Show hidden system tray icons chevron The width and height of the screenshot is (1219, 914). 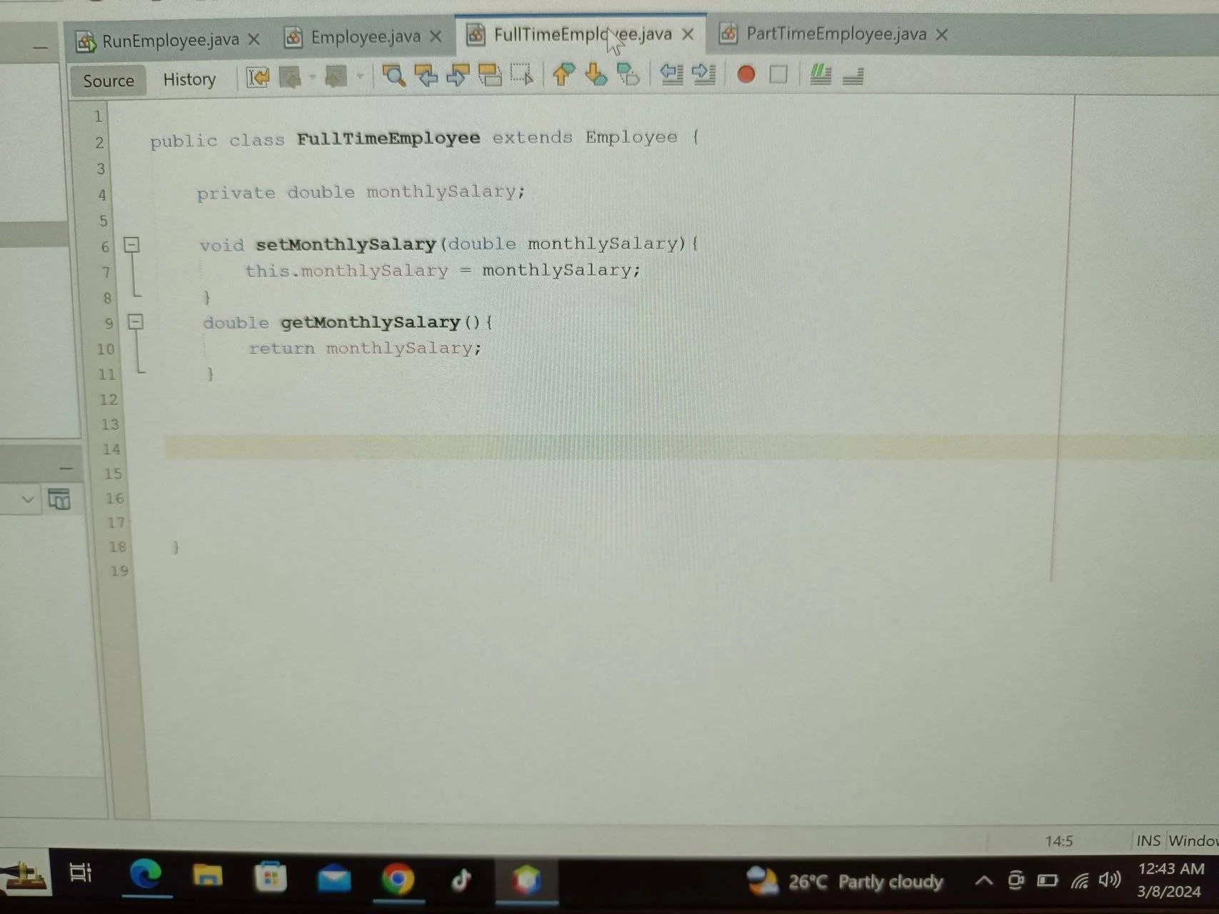(983, 880)
